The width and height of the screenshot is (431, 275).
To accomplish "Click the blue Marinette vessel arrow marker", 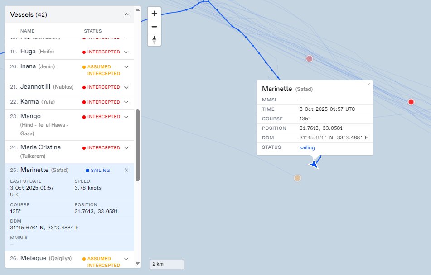I will coord(314,164).
